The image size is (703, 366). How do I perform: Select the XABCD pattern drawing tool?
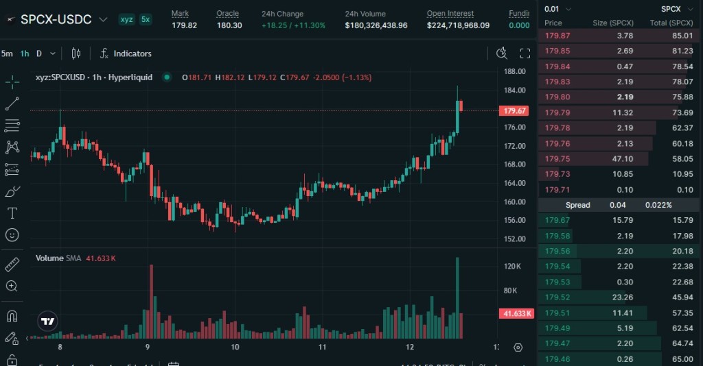point(12,147)
